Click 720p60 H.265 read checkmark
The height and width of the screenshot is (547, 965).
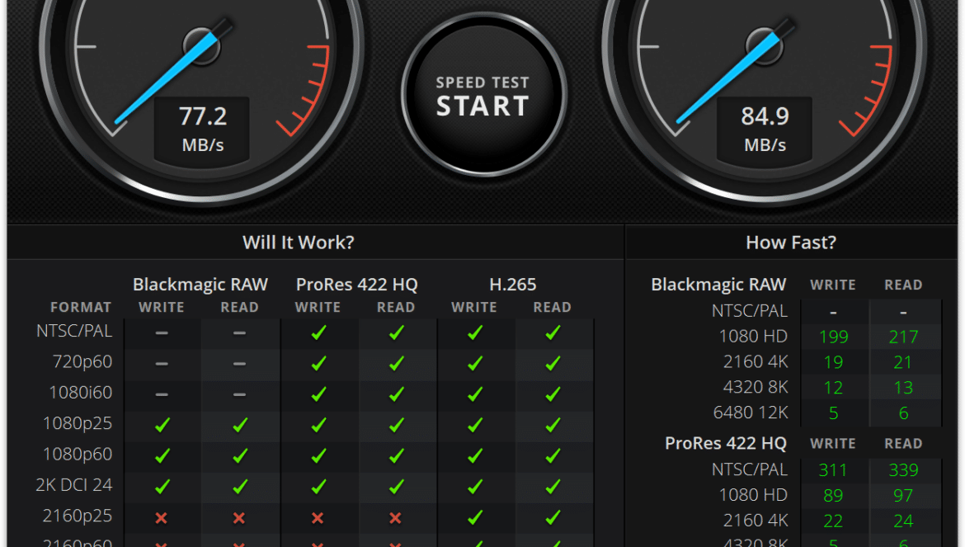point(553,364)
